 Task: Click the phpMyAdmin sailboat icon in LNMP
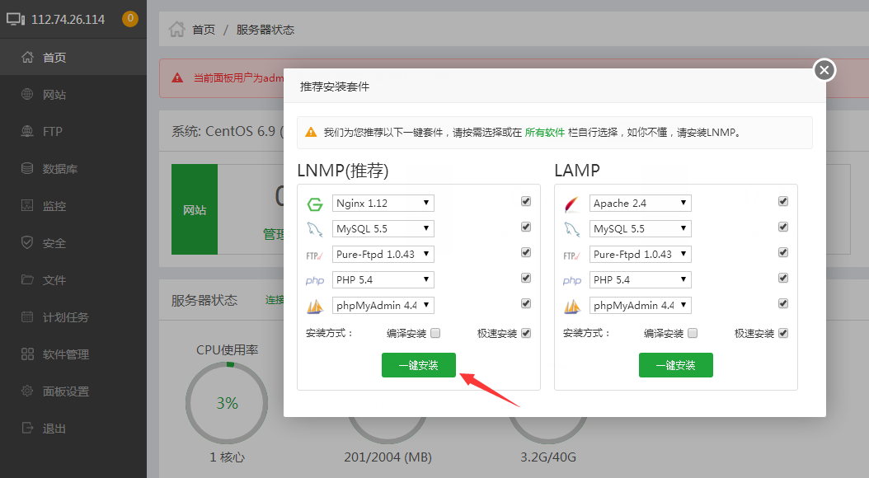pos(314,307)
